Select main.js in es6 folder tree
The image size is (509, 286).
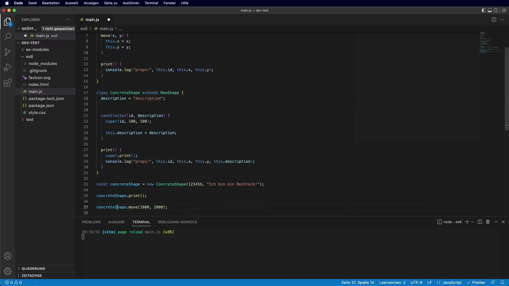(x=45, y=91)
